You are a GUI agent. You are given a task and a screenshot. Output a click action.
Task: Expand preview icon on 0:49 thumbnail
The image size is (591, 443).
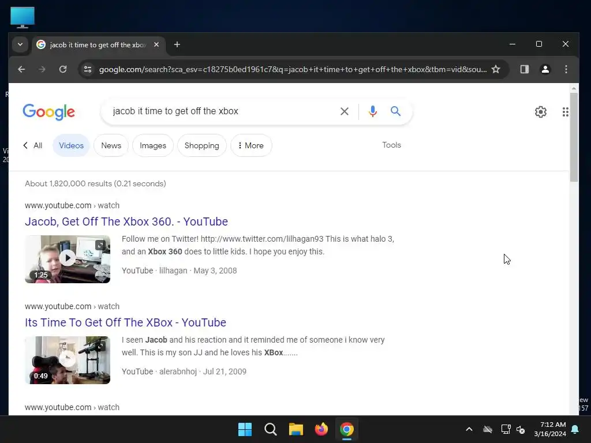100,346
